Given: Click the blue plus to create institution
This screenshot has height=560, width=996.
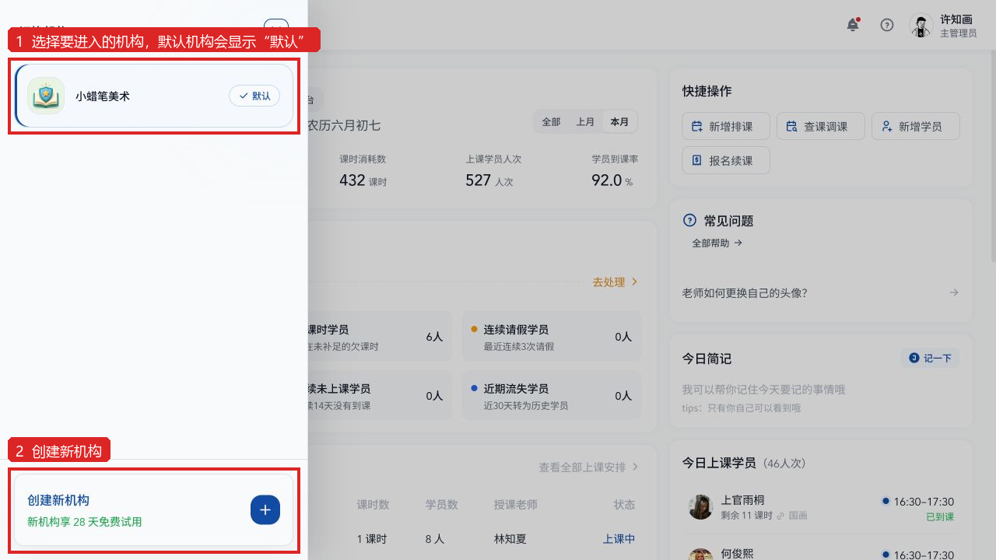Looking at the screenshot, I should click(x=265, y=509).
